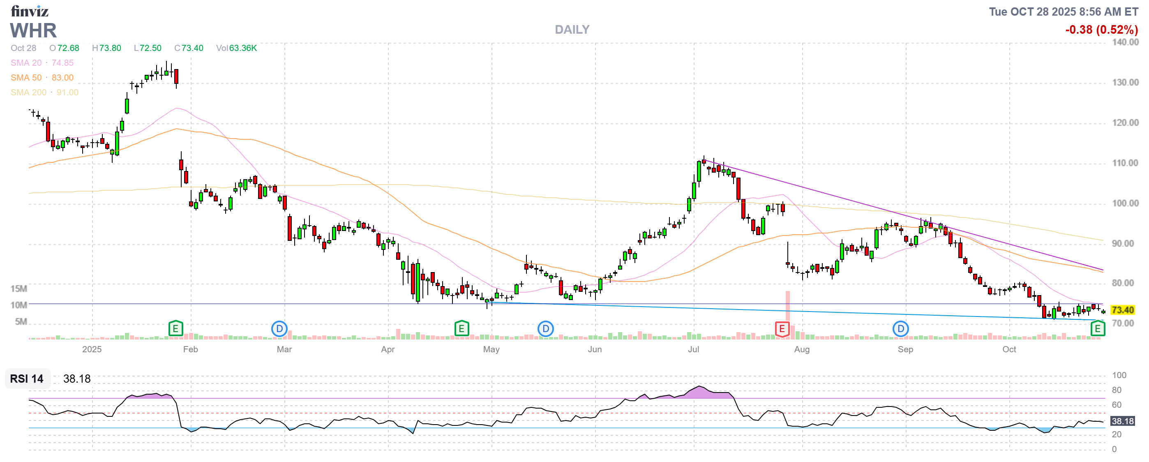Click the dividend marker near Mar
This screenshot has width=1149, height=462.
coord(279,329)
